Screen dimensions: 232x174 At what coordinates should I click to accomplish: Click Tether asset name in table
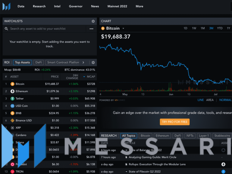(20, 99)
